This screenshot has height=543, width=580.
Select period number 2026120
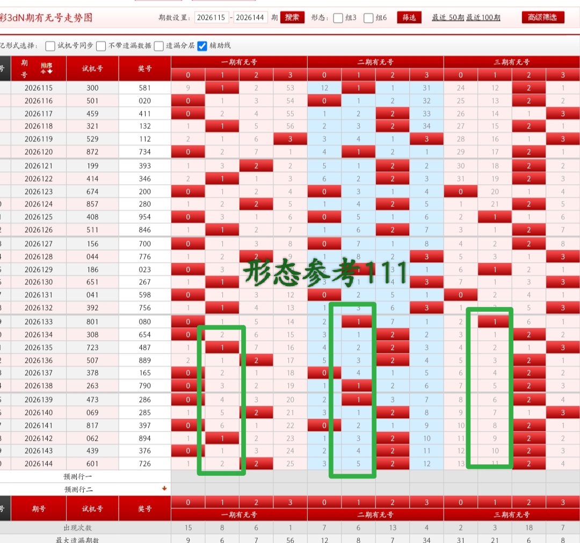point(39,152)
